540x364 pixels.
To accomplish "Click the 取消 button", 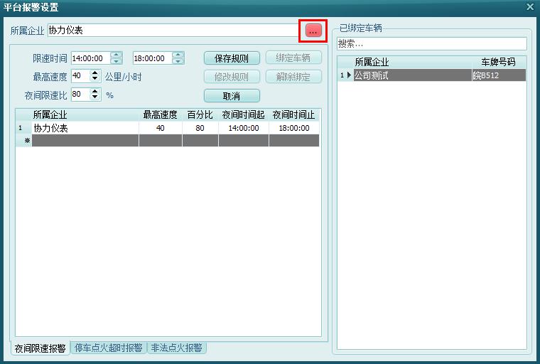I will [x=232, y=95].
